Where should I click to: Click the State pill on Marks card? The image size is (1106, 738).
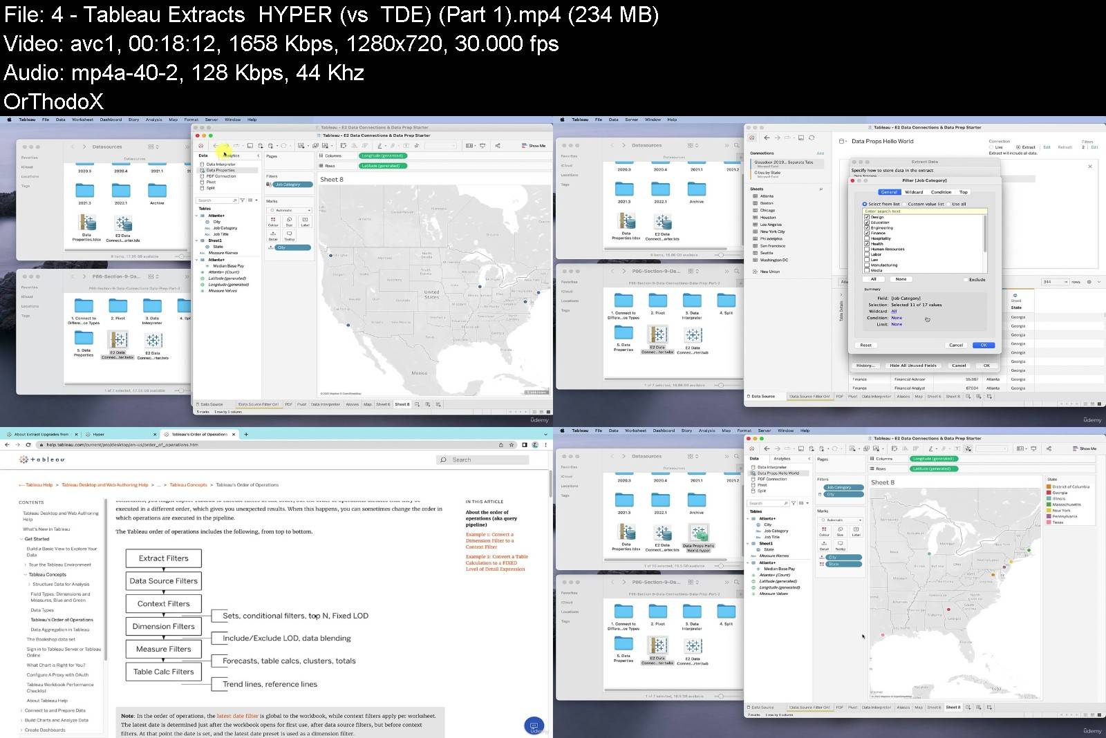point(843,564)
